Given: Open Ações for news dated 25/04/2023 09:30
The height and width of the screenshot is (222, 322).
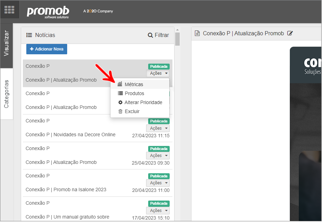Looking at the screenshot, I should pos(158,156).
